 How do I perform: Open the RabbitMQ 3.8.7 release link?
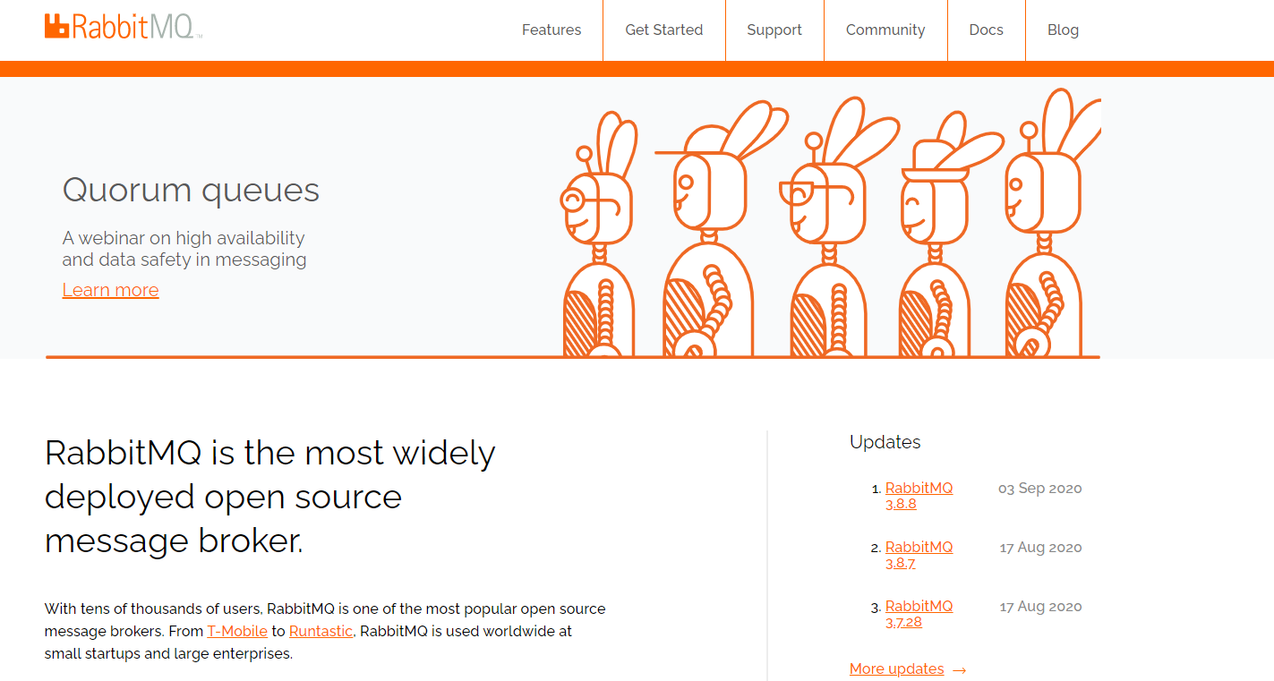[x=919, y=555]
